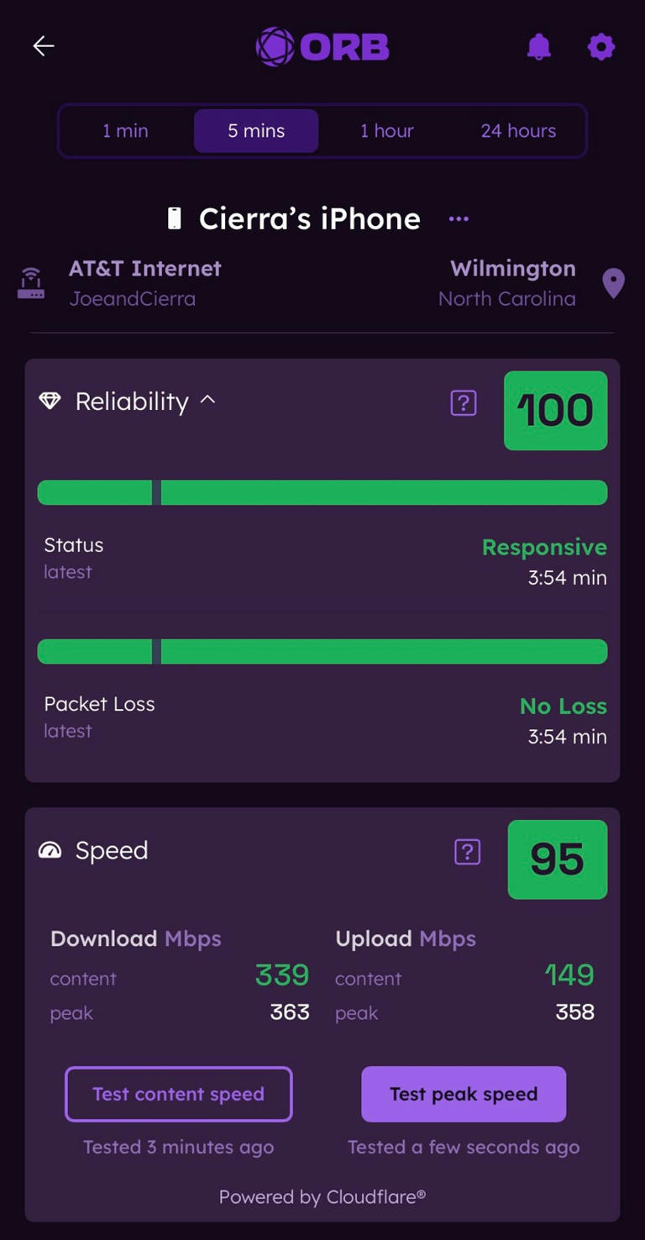Viewport: 645px width, 1240px height.
Task: Click the location pin near Wilmington
Action: click(614, 283)
